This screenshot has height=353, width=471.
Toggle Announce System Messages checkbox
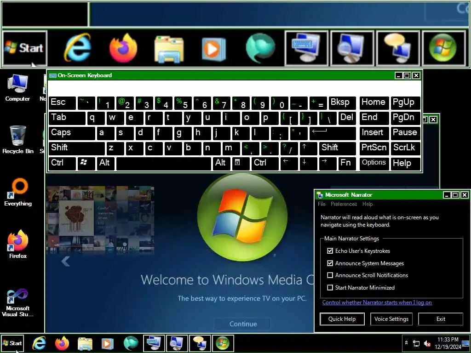tap(330, 263)
